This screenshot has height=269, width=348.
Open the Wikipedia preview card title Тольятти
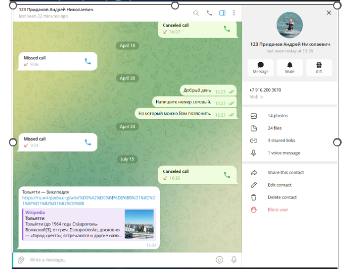tap(35, 218)
